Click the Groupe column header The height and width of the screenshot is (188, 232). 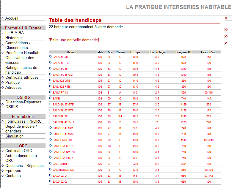pyautogui.click(x=135, y=52)
